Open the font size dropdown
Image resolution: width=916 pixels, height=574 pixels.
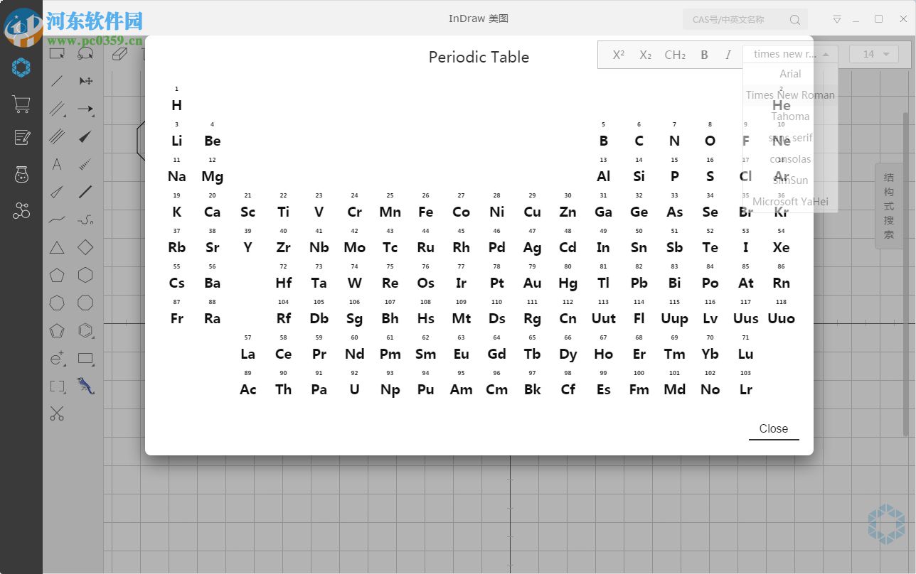[x=873, y=54]
